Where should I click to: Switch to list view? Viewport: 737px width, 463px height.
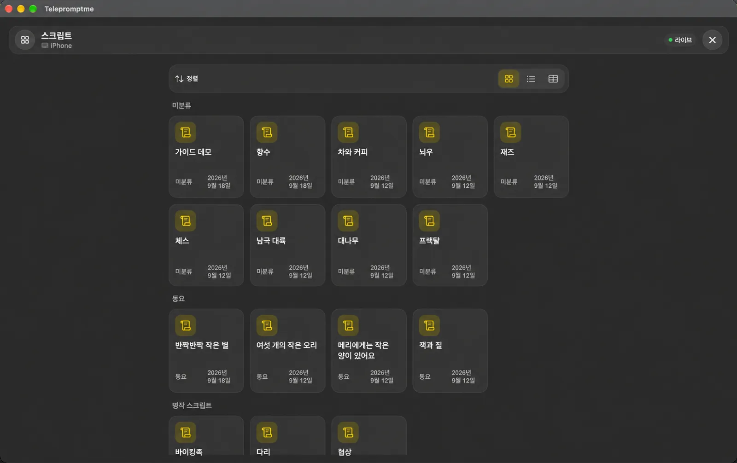click(x=531, y=79)
